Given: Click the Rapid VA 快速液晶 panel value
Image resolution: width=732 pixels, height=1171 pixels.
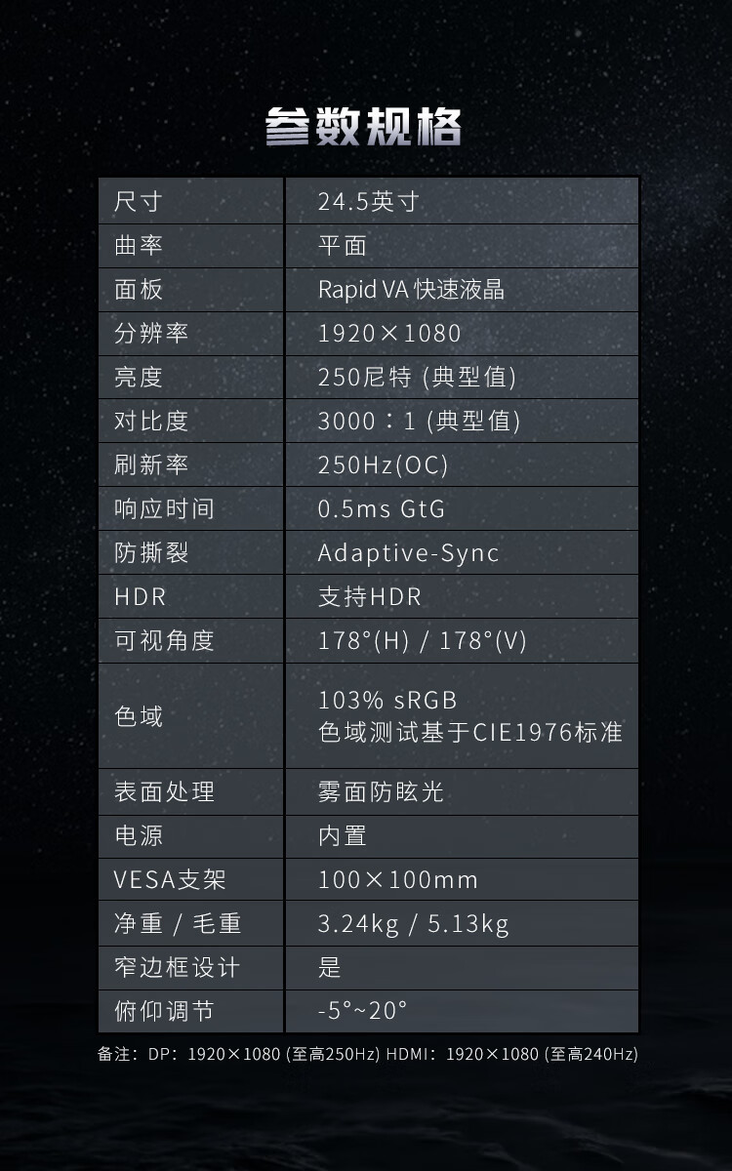Looking at the screenshot, I should 411,290.
